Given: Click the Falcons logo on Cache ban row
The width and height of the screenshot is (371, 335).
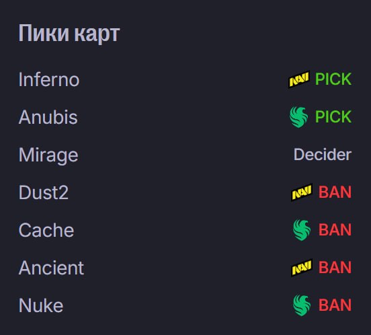Looking at the screenshot, I should (x=302, y=229).
